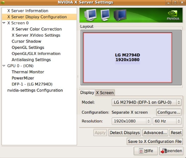Open the Model display dropdown
The image size is (186, 158).
coord(146,102)
